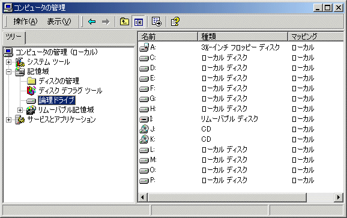
Task: Click the P: local disk icon
Action: [x=144, y=181]
